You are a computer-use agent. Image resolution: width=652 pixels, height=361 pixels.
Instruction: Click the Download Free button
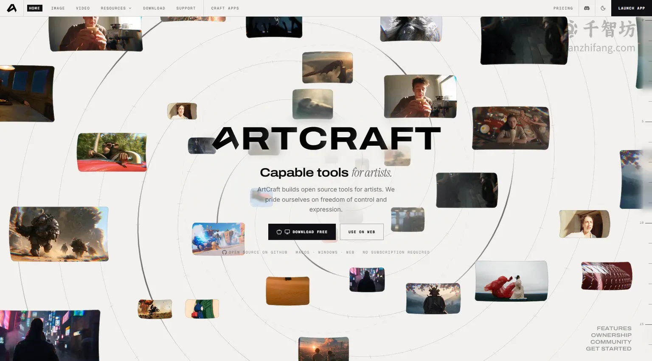(x=302, y=232)
